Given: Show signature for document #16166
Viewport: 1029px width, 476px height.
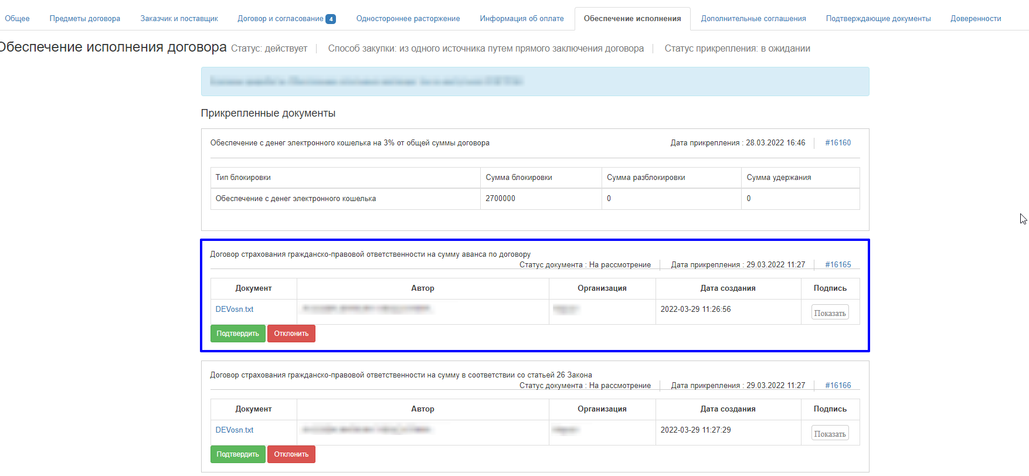Looking at the screenshot, I should tap(830, 434).
